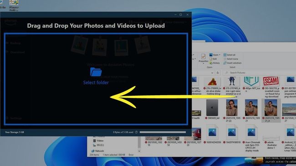Click the 'Your Storage: 5 GB' text

[x=15, y=132]
